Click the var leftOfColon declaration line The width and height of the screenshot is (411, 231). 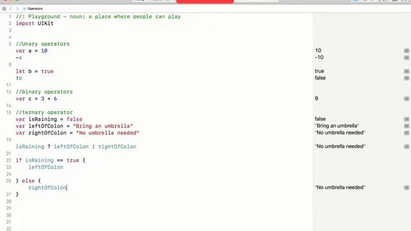74,126
